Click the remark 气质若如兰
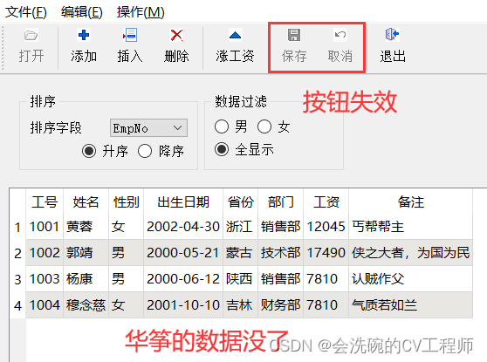This screenshot has width=487, height=362. pos(410,305)
